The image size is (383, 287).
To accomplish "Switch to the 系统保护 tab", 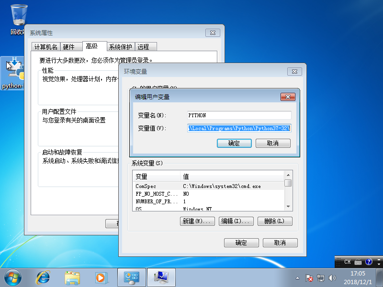I will coord(121,47).
